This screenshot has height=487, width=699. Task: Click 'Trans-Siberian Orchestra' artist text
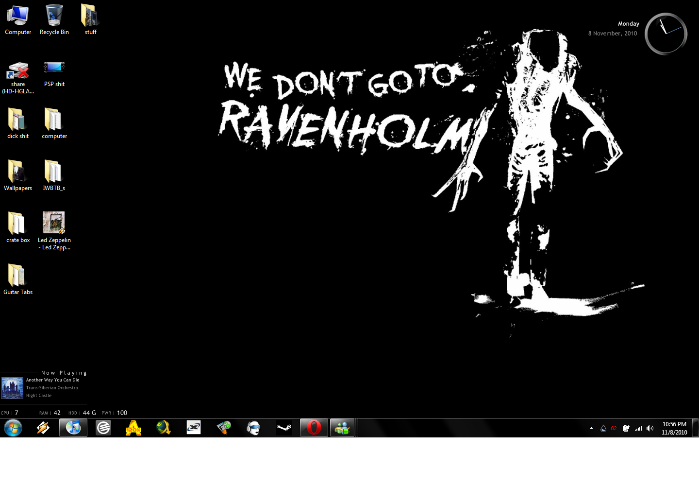52,388
